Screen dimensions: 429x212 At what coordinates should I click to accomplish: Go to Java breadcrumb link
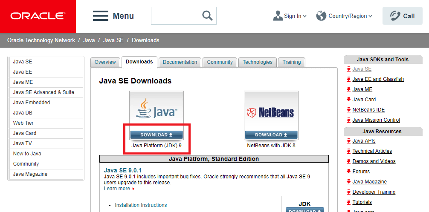point(89,40)
